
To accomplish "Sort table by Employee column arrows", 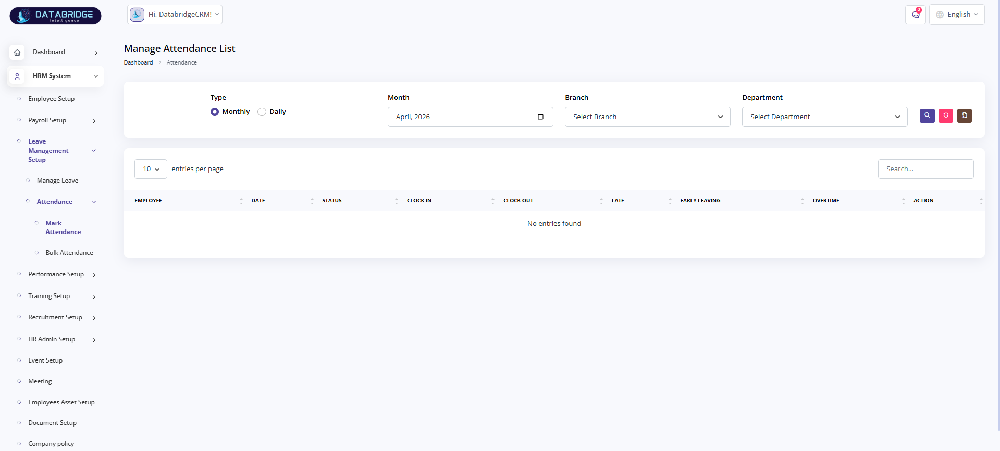I will [241, 201].
